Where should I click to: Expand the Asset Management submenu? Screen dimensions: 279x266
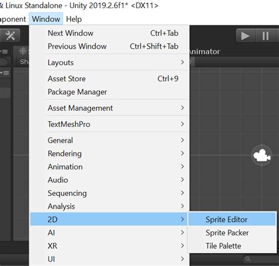(x=109, y=108)
